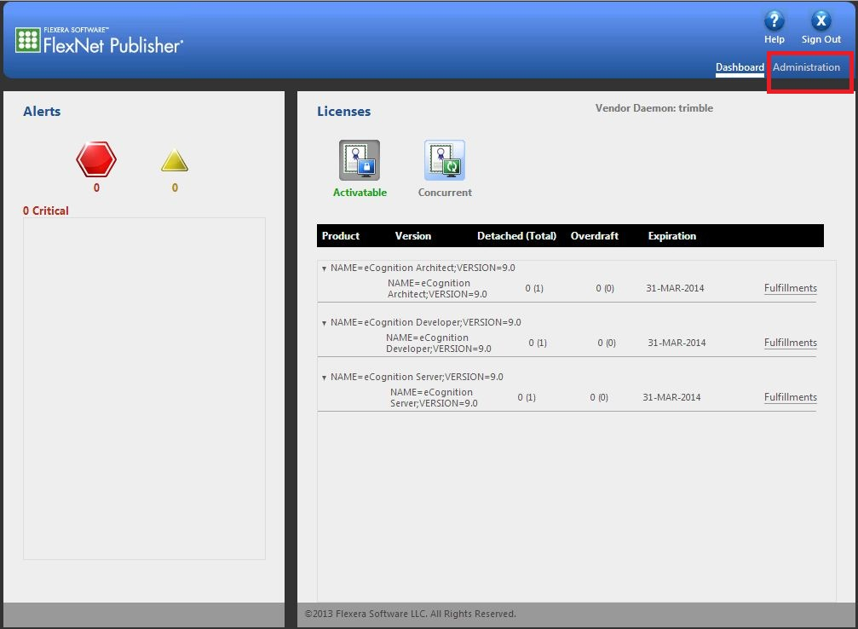The image size is (858, 629).
Task: Click the Developer overdraft value 0 (0)
Action: (607, 343)
